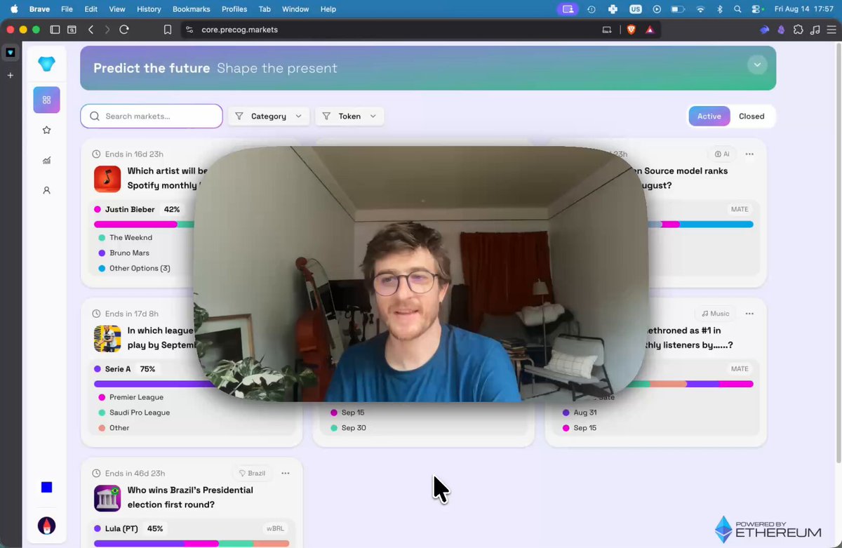The height and width of the screenshot is (548, 842).
Task: Open the media control music note icon
Action: 815,29
